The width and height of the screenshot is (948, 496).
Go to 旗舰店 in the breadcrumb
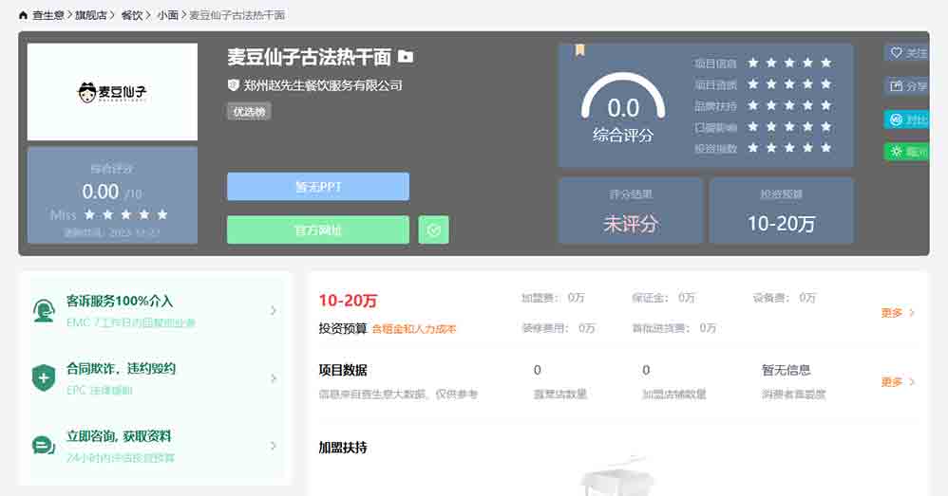[x=90, y=15]
